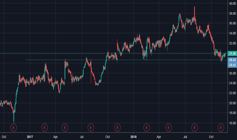Image resolution: width=237 pixels, height=140 pixels.
Task: Click the 18.00 price axis label
Action: [232, 113]
